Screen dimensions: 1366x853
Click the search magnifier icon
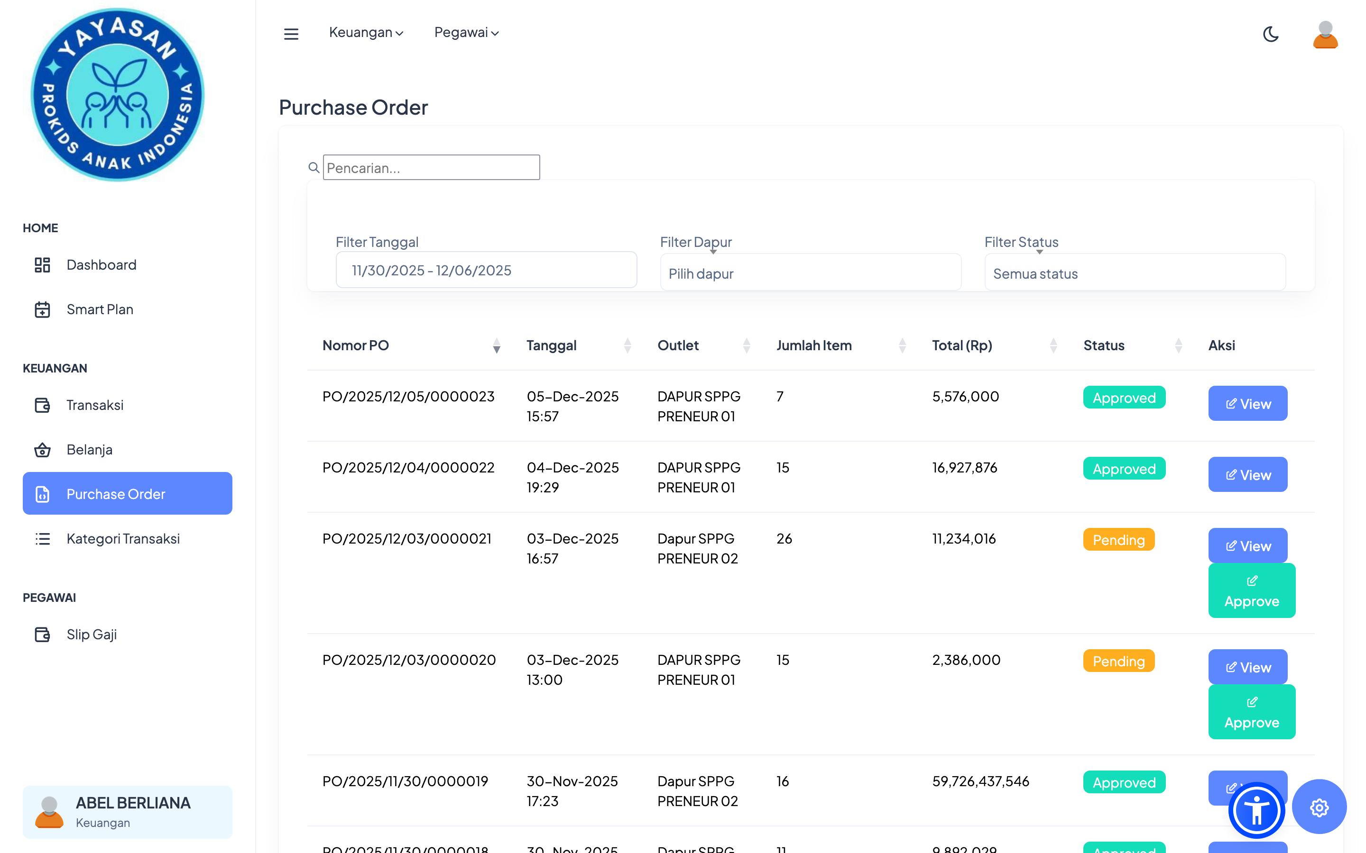314,168
